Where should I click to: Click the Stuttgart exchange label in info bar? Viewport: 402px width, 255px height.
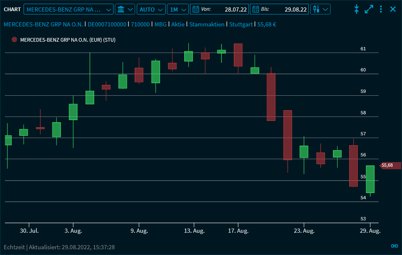click(241, 25)
